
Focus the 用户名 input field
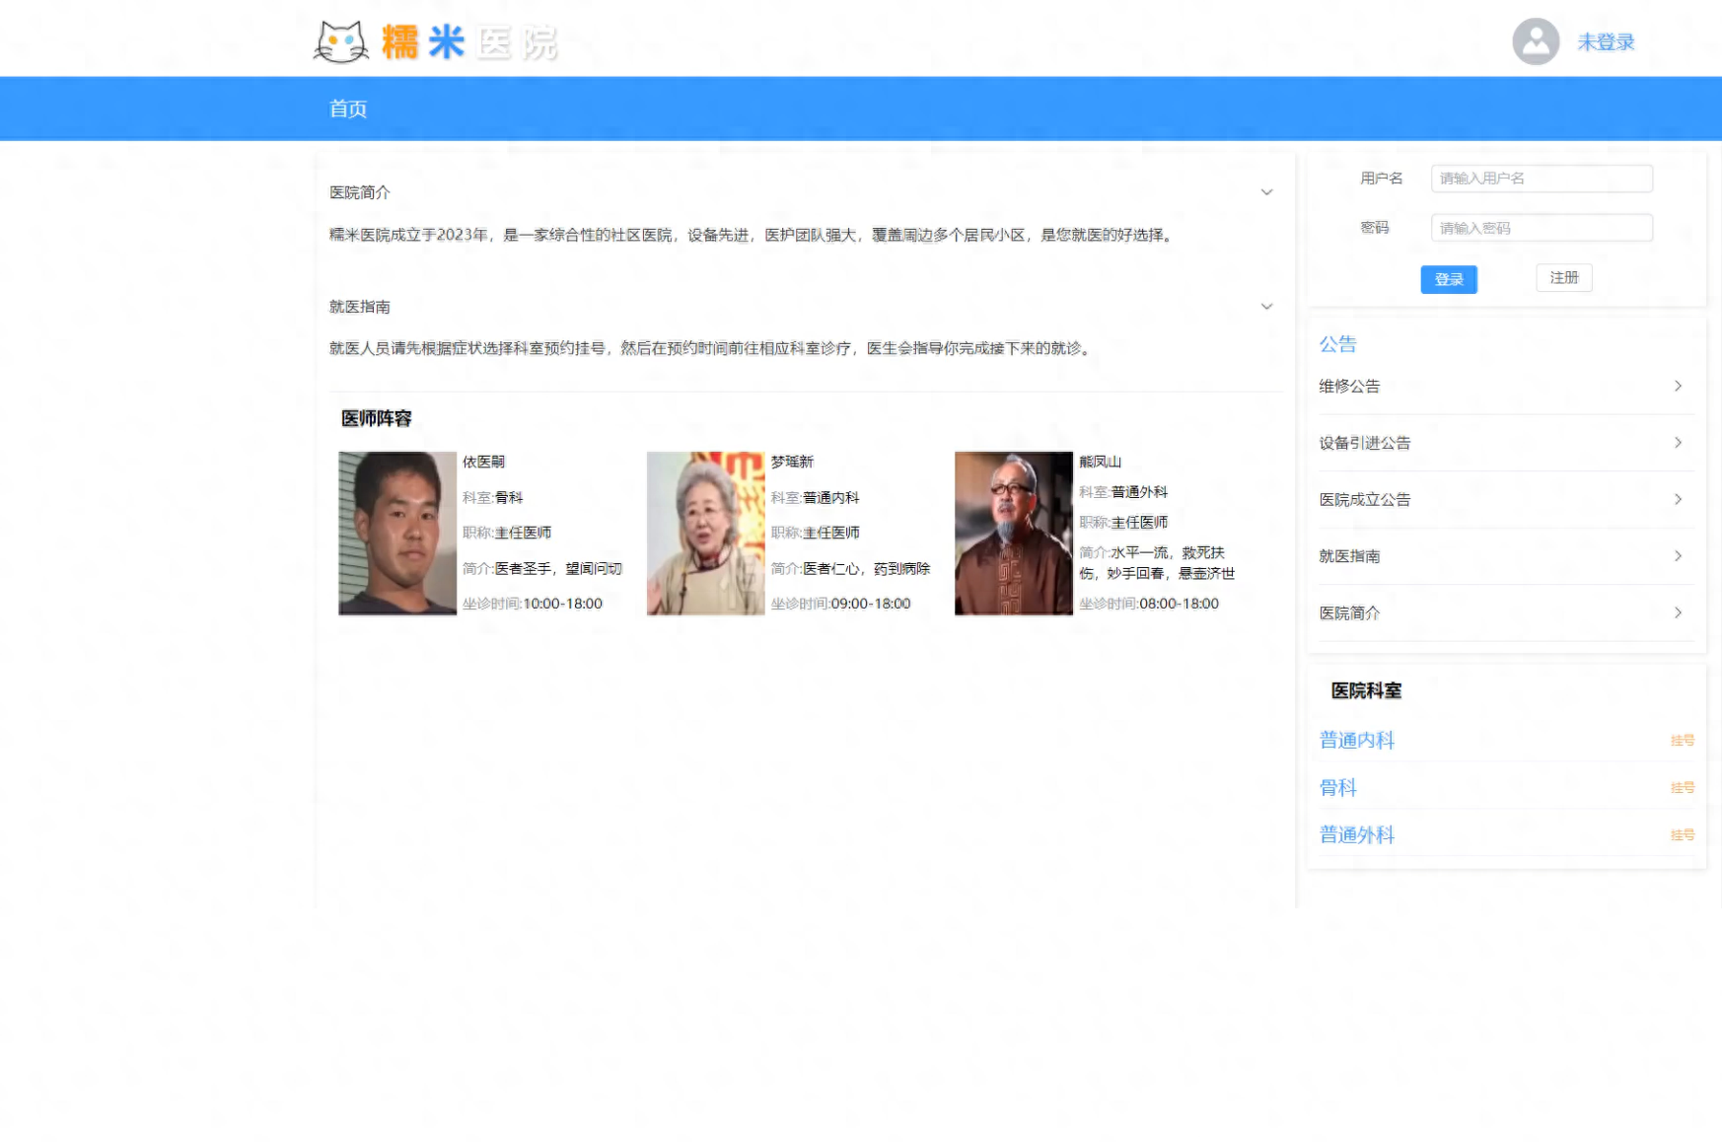(x=1542, y=179)
